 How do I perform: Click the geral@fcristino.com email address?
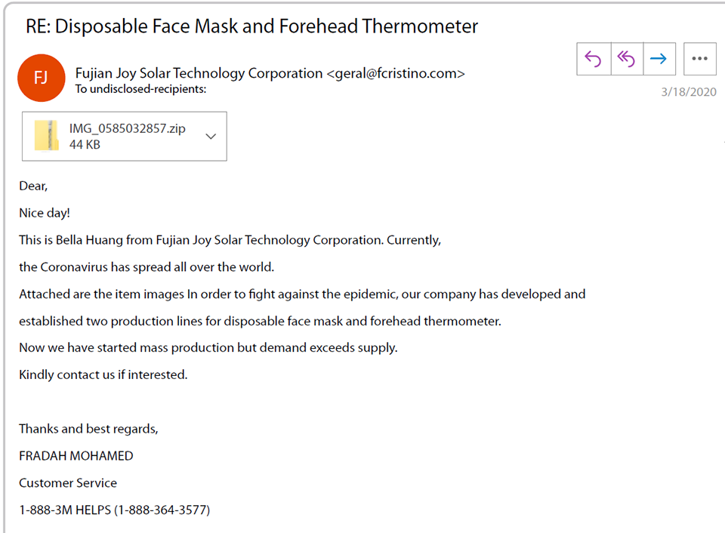(396, 73)
